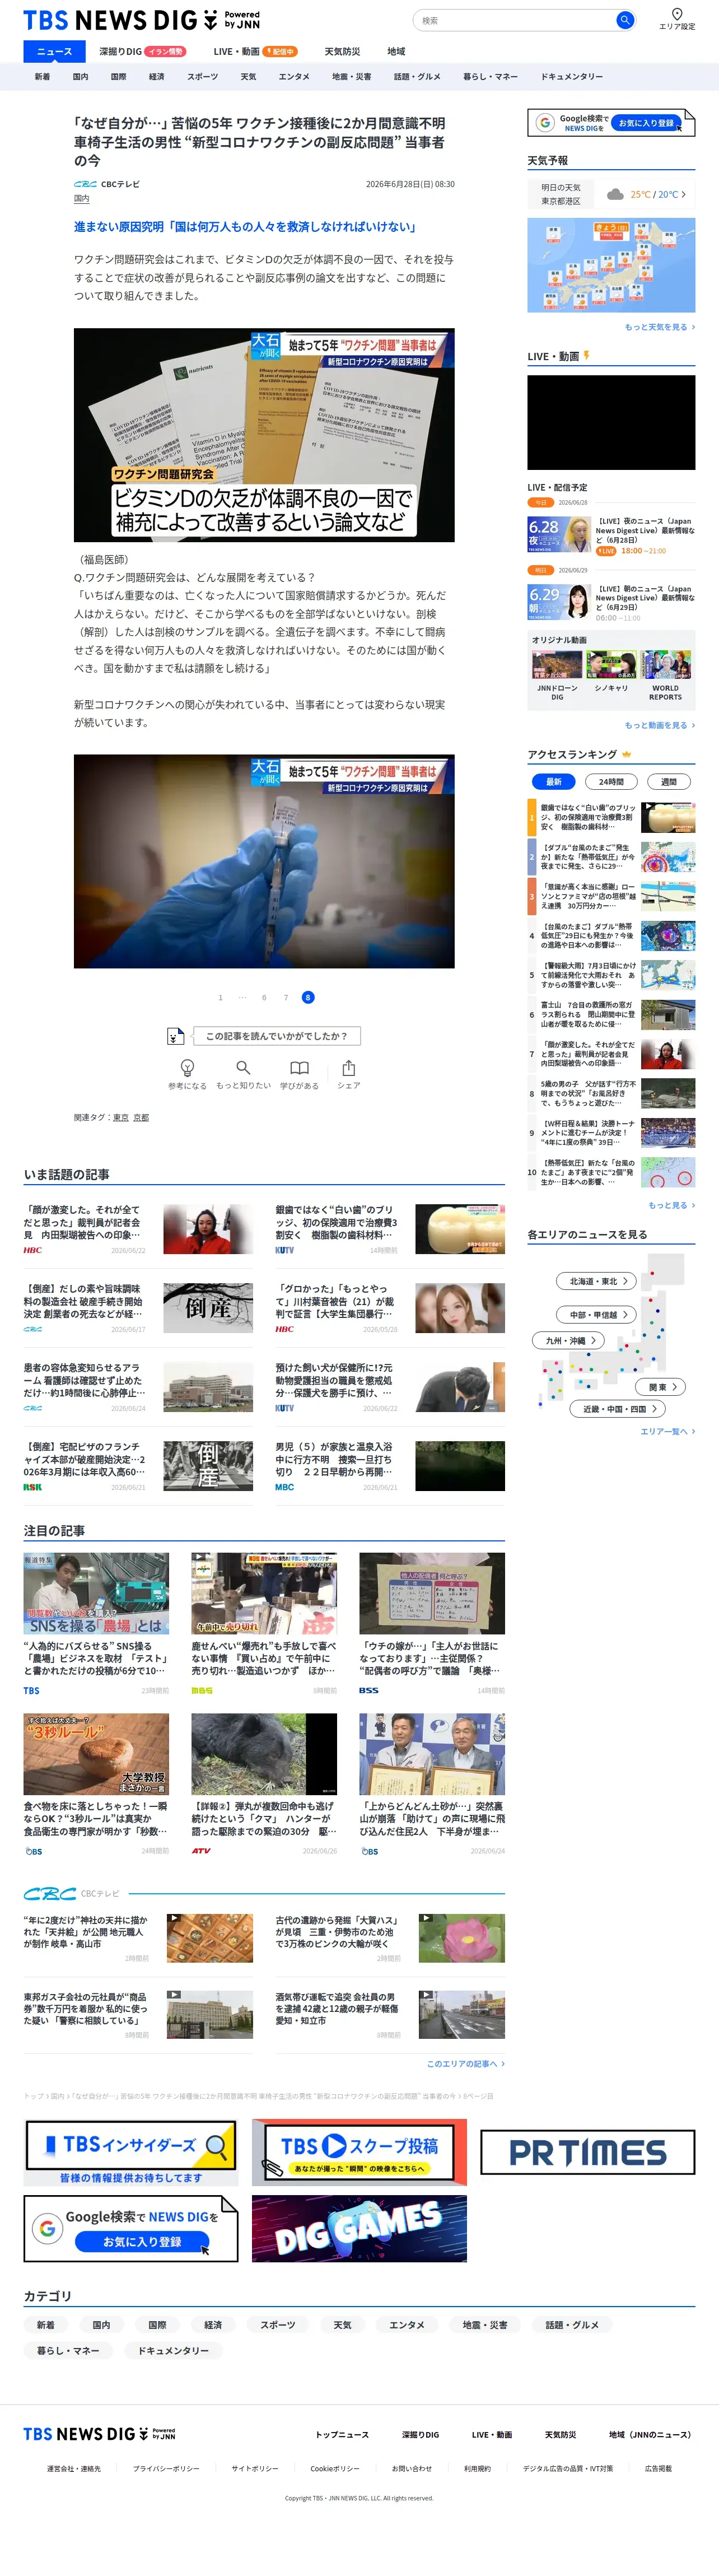Viewport: 719px width, 2576px height.
Task: Open the エリア設定 location pin
Action: point(677,18)
